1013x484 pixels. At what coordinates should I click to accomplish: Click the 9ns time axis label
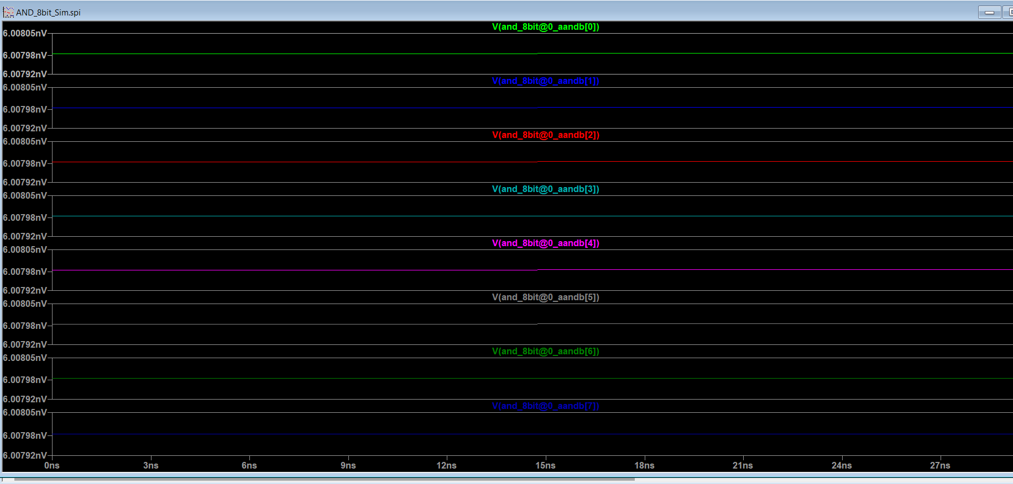click(348, 465)
